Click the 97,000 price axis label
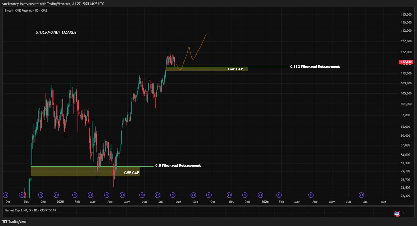 click(405, 115)
